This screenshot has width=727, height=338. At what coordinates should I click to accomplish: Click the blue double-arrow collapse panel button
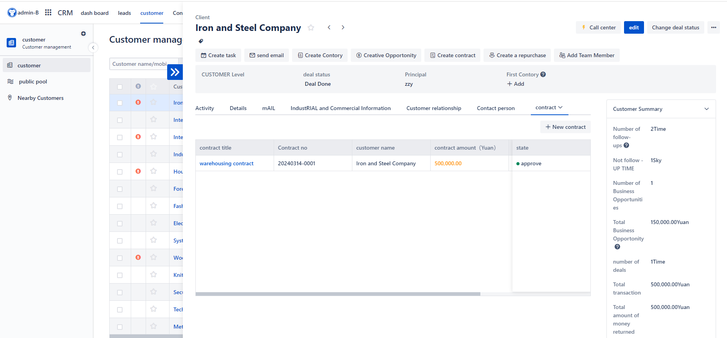[x=175, y=72]
